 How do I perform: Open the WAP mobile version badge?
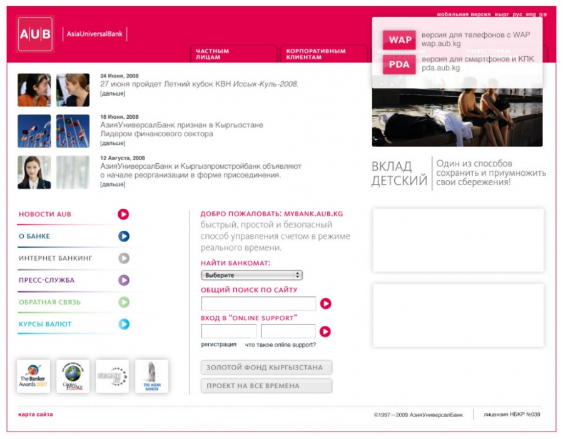coord(400,39)
